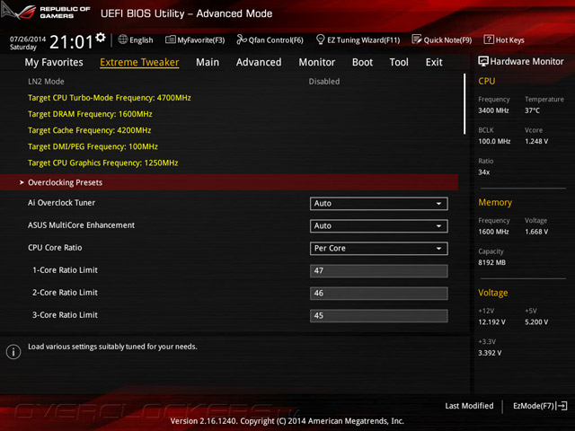The width and height of the screenshot is (575, 431).
Task: Click Target DMI/PEG Frequency: 100MHz
Action: (93, 146)
